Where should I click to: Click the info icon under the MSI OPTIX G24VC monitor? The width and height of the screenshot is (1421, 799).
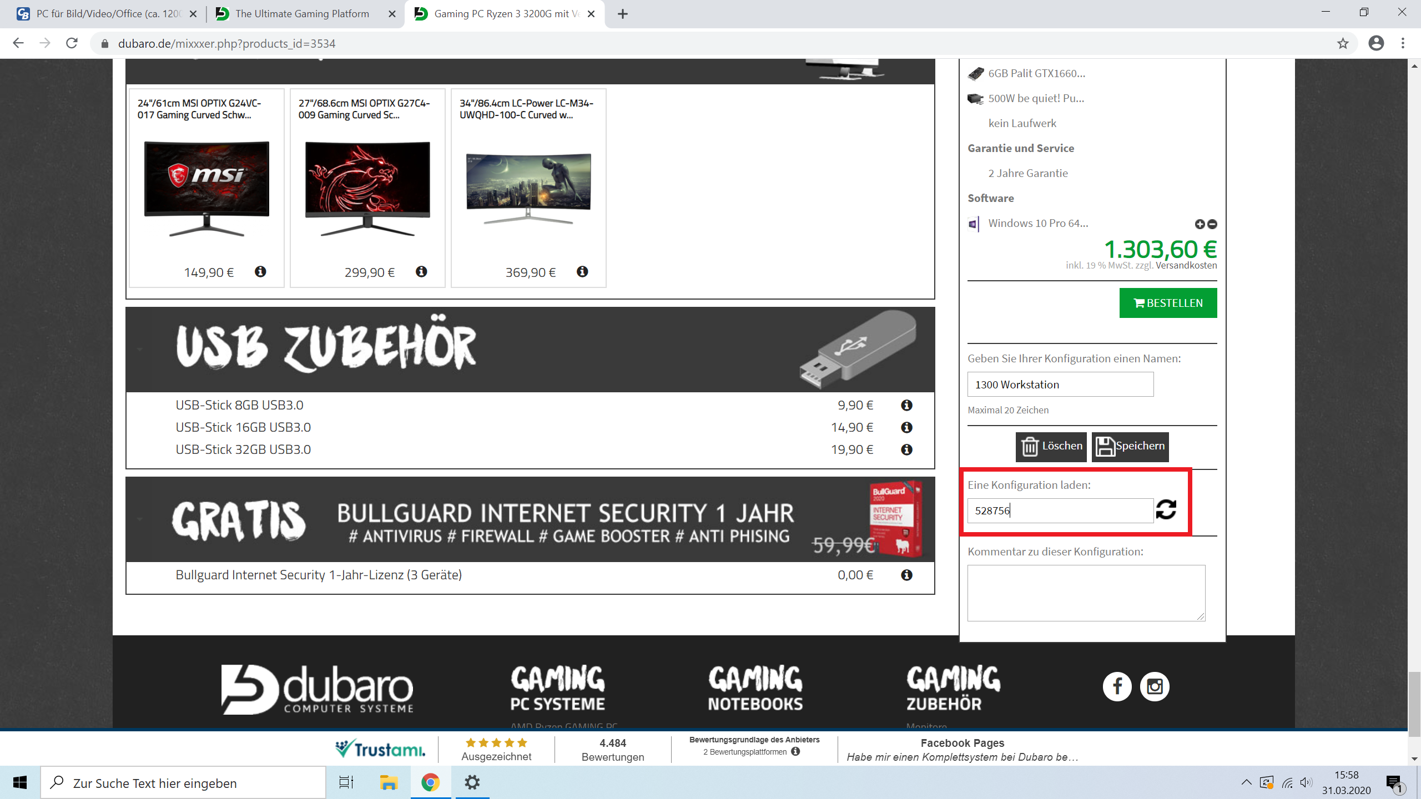coord(261,272)
